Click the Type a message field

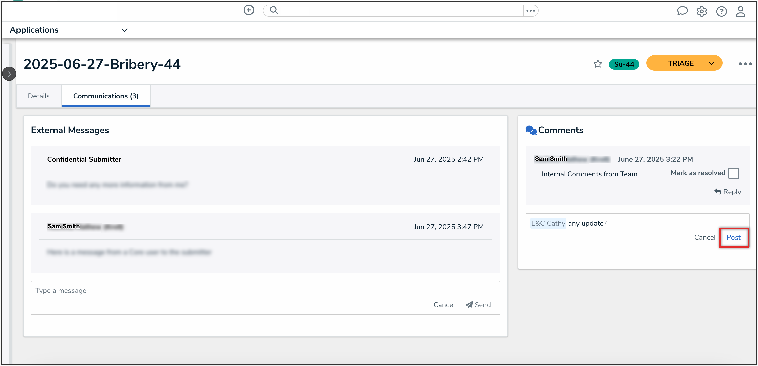[x=229, y=291]
